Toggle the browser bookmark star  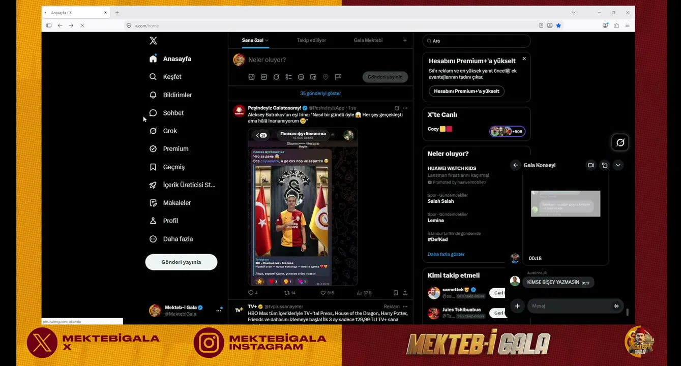point(558,25)
